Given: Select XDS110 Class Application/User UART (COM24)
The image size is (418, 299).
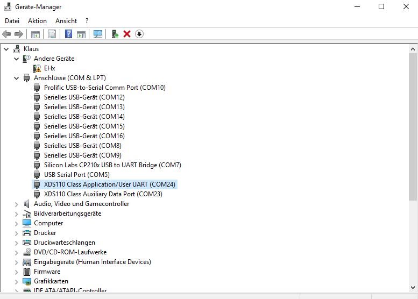Looking at the screenshot, I should pos(110,184).
